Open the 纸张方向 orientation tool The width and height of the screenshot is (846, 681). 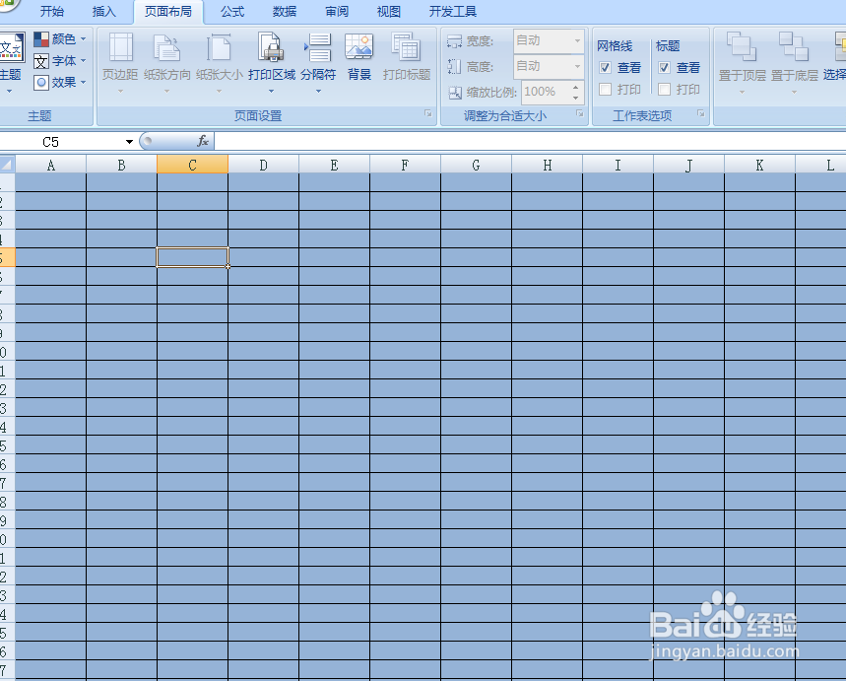pos(166,62)
